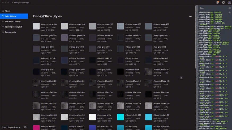Open the notifications bell
Viewport: 232px width, 130px height.
(218, 2)
